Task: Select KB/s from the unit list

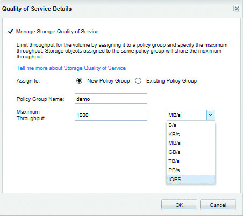Action: 191,134
